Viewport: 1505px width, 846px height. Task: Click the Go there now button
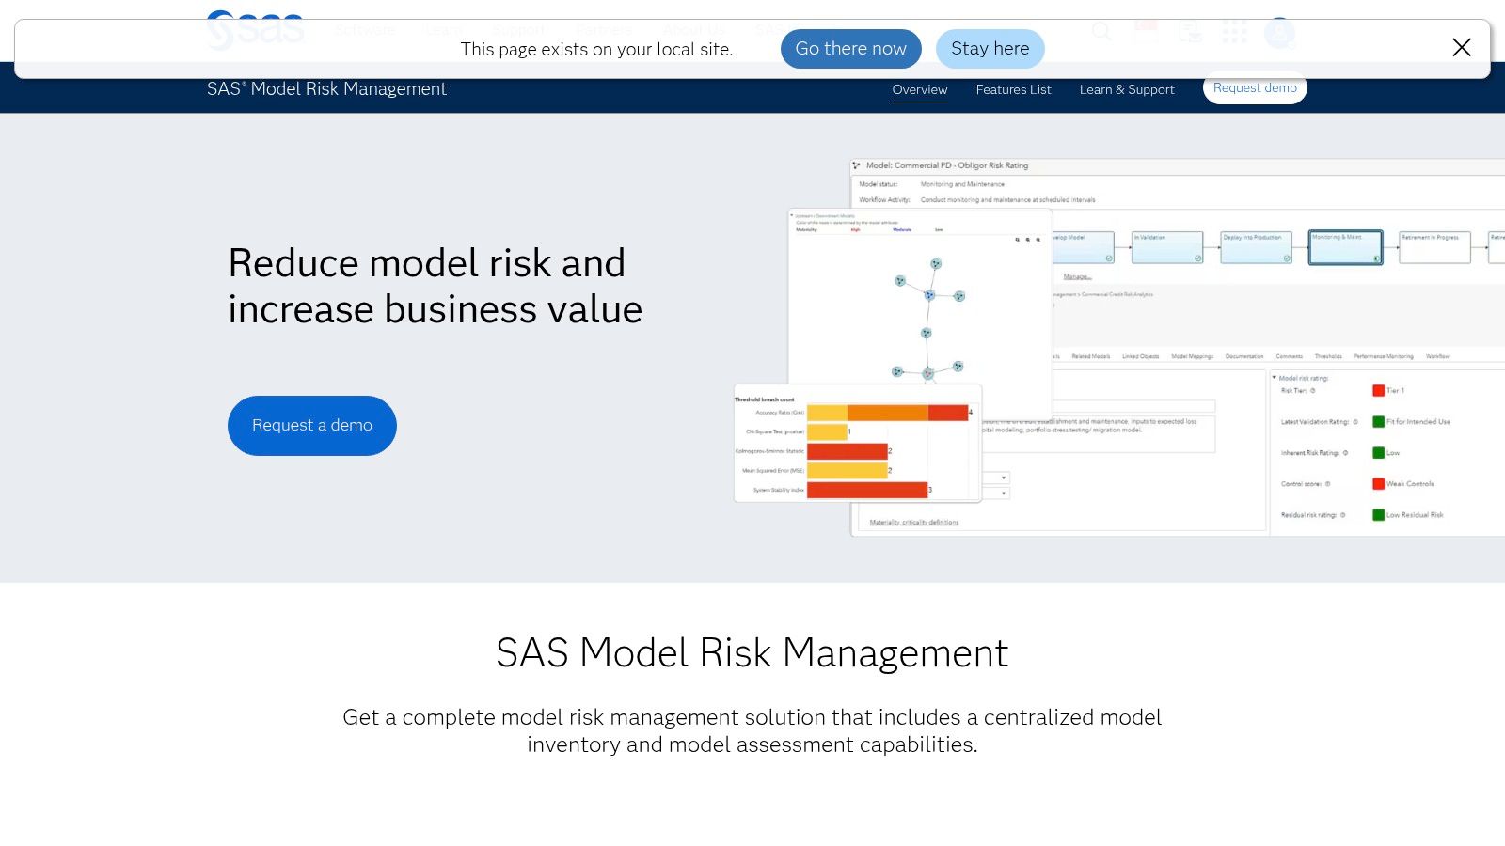(851, 49)
